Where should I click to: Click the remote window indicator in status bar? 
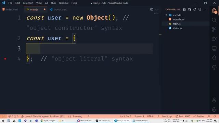tap(3, 116)
